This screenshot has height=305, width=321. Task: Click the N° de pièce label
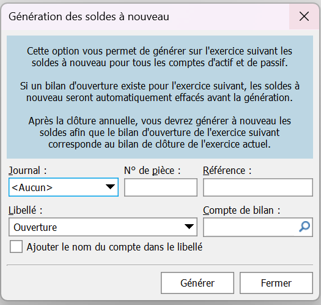[x=152, y=170]
